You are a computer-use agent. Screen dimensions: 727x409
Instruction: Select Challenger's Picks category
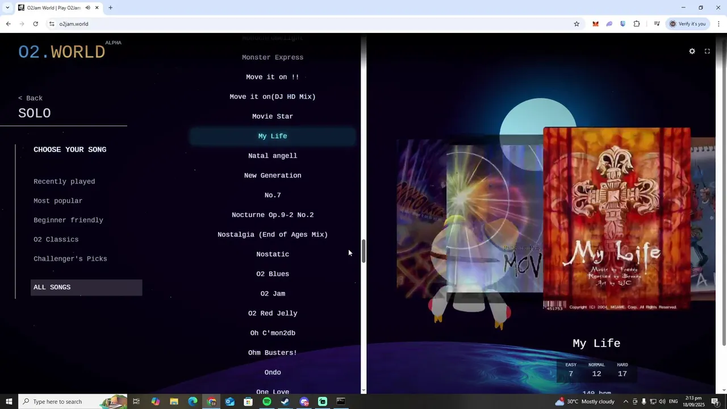click(70, 259)
